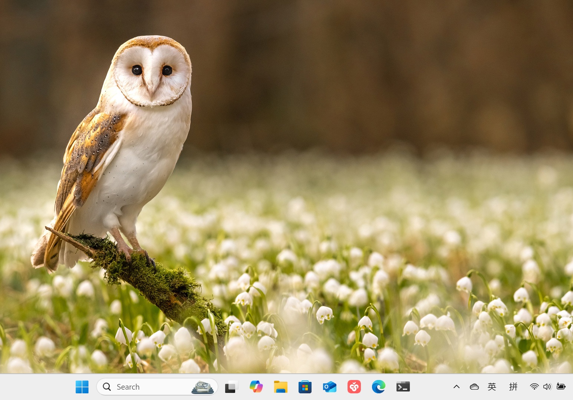Toggle the 英 input language indicator
The width and height of the screenshot is (573, 400).
point(492,387)
